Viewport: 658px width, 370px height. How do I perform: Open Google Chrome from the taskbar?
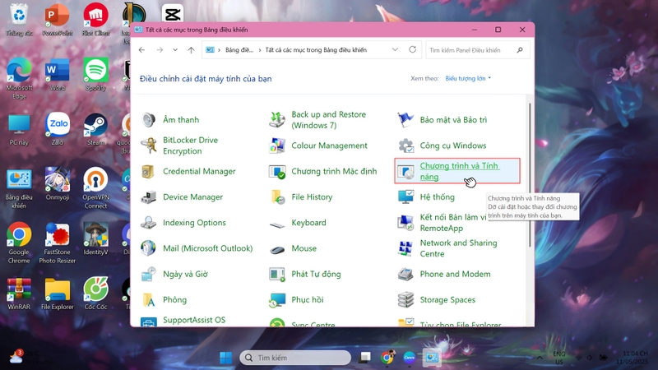[x=387, y=358]
